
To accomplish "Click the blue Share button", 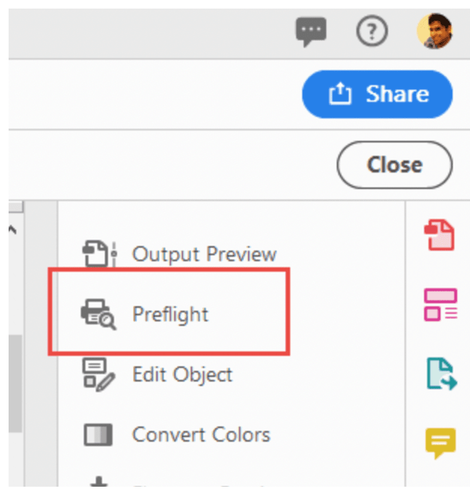I will click(x=377, y=94).
